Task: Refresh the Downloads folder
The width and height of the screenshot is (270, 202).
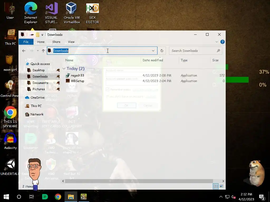Action: (x=162, y=51)
